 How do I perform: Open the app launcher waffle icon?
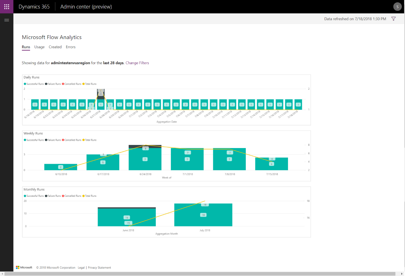click(7, 7)
